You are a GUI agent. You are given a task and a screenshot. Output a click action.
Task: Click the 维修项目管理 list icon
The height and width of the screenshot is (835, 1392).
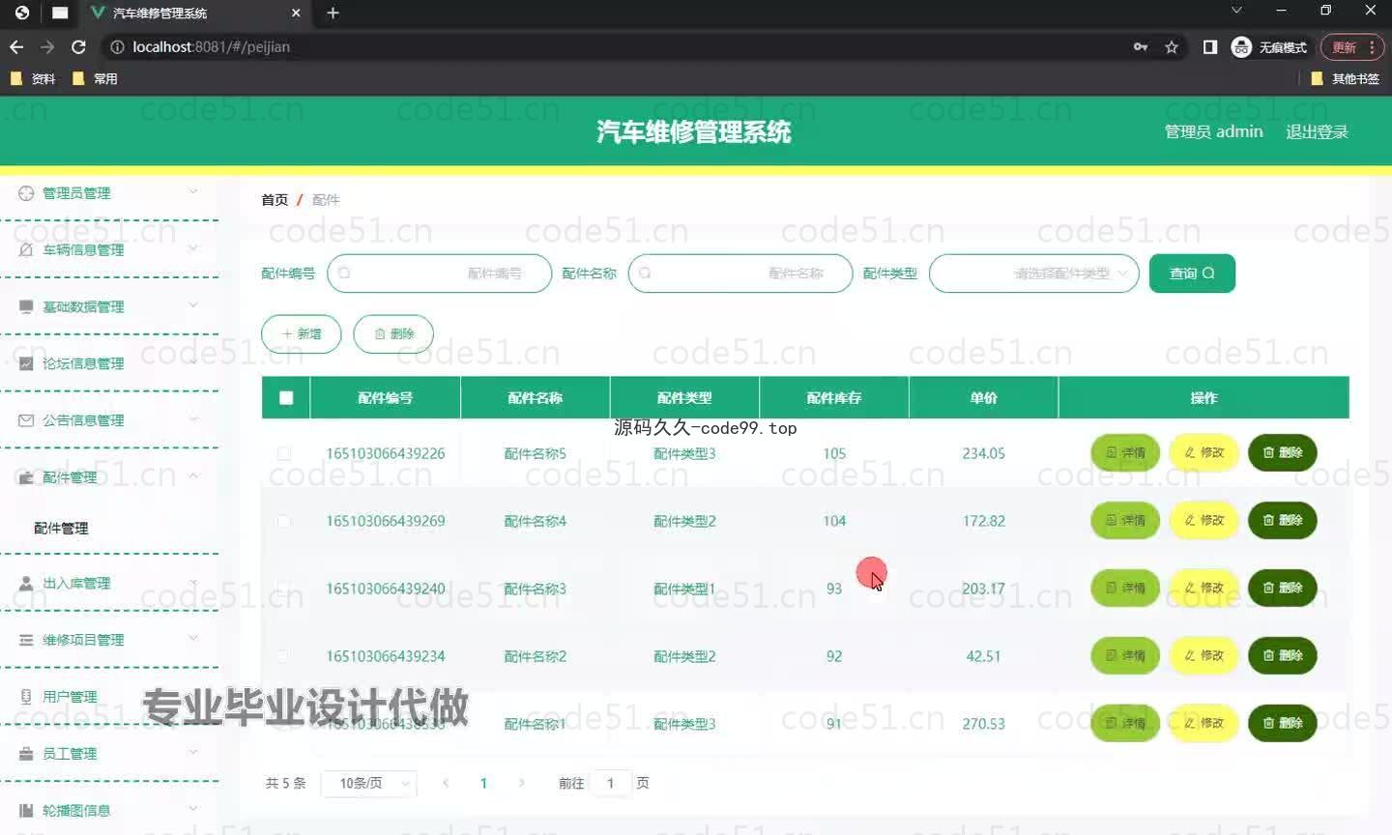point(26,640)
